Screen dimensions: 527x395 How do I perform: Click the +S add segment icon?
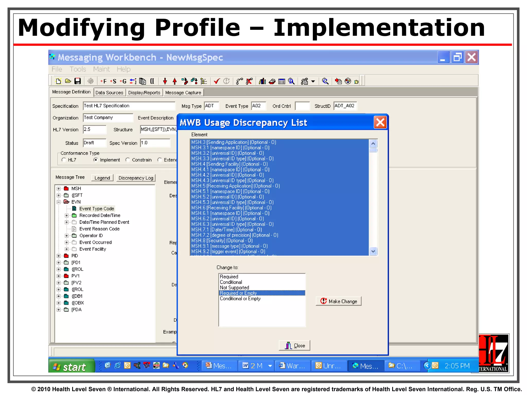113,81
